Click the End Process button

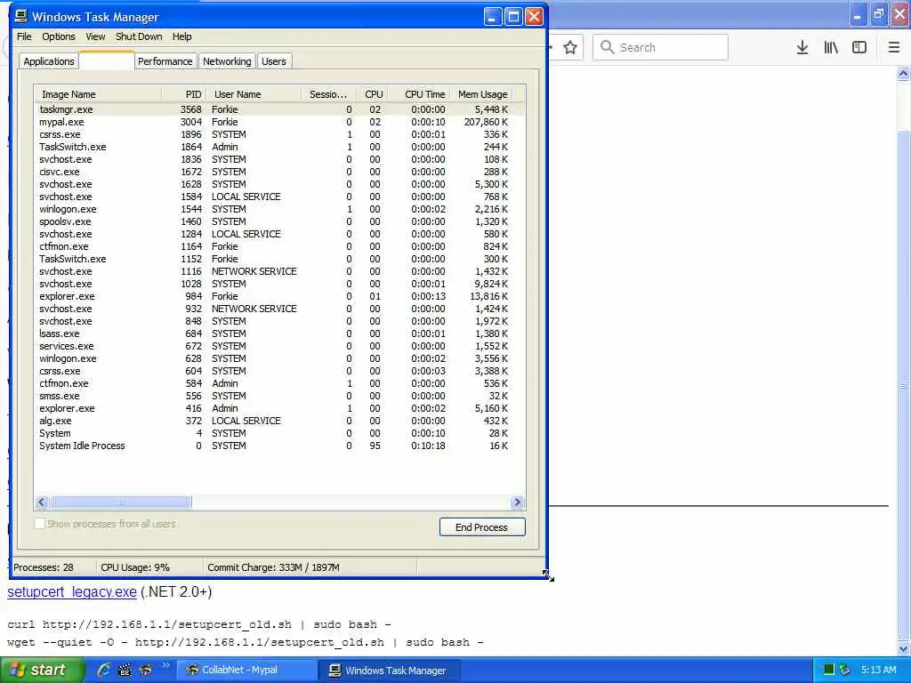(481, 527)
